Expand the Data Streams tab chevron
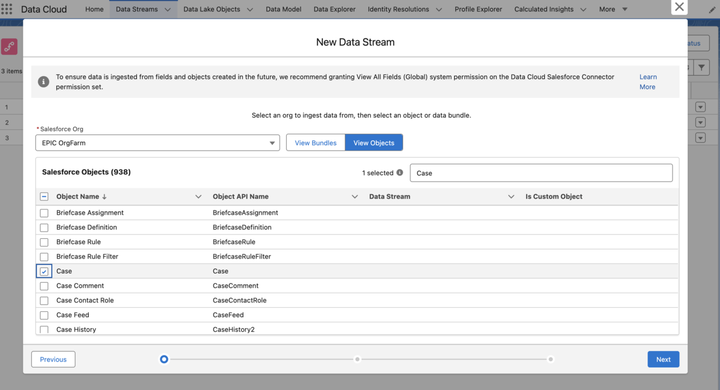 pyautogui.click(x=167, y=10)
